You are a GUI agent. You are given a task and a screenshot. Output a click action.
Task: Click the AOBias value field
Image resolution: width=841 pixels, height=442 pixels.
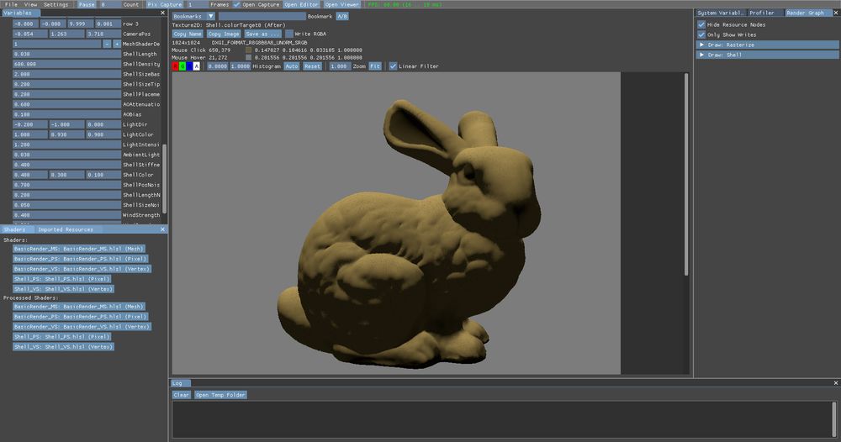66,114
